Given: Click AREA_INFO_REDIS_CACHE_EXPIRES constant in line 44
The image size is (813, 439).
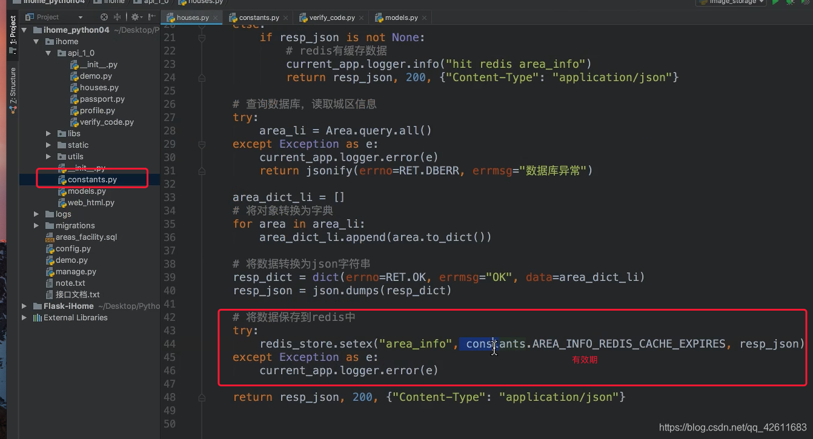Looking at the screenshot, I should coord(629,344).
